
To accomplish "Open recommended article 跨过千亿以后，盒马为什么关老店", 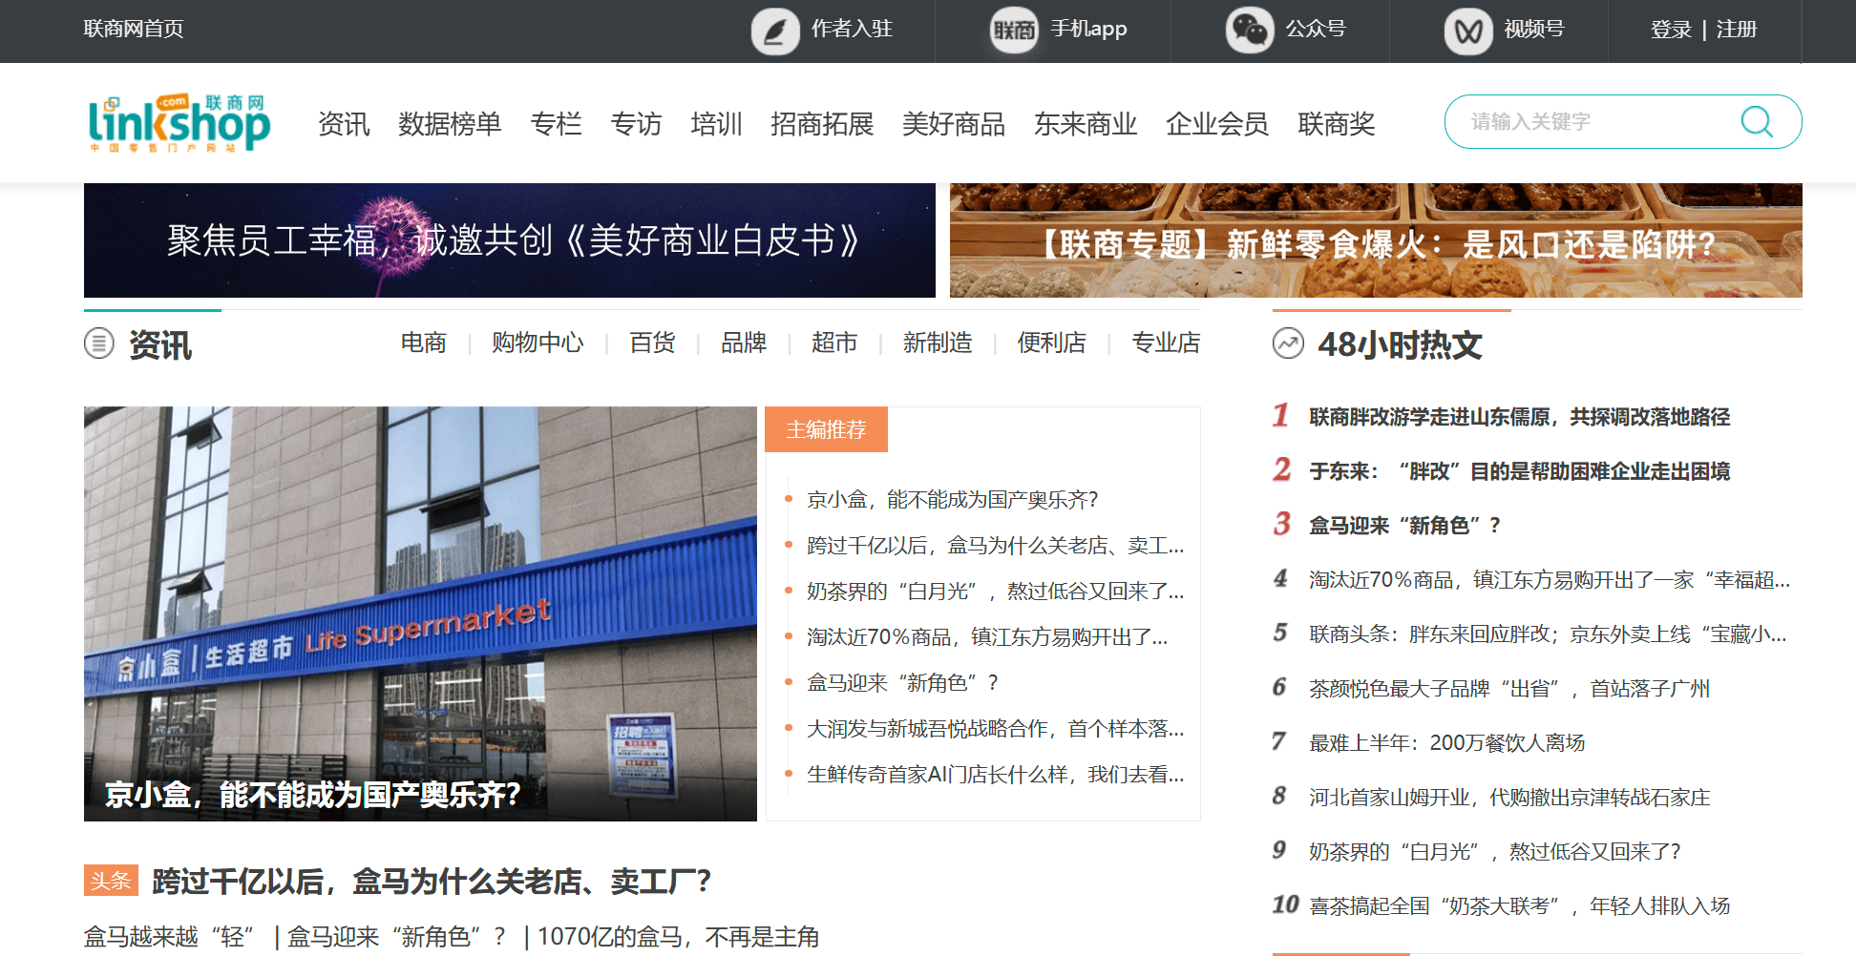I will pyautogui.click(x=996, y=545).
